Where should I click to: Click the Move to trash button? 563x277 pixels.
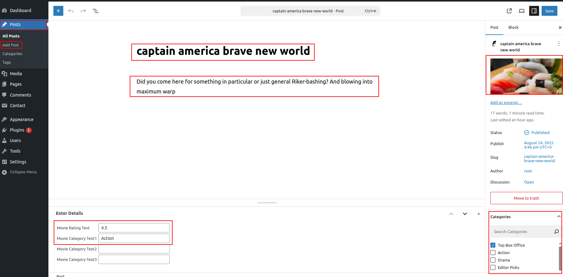[526, 198]
